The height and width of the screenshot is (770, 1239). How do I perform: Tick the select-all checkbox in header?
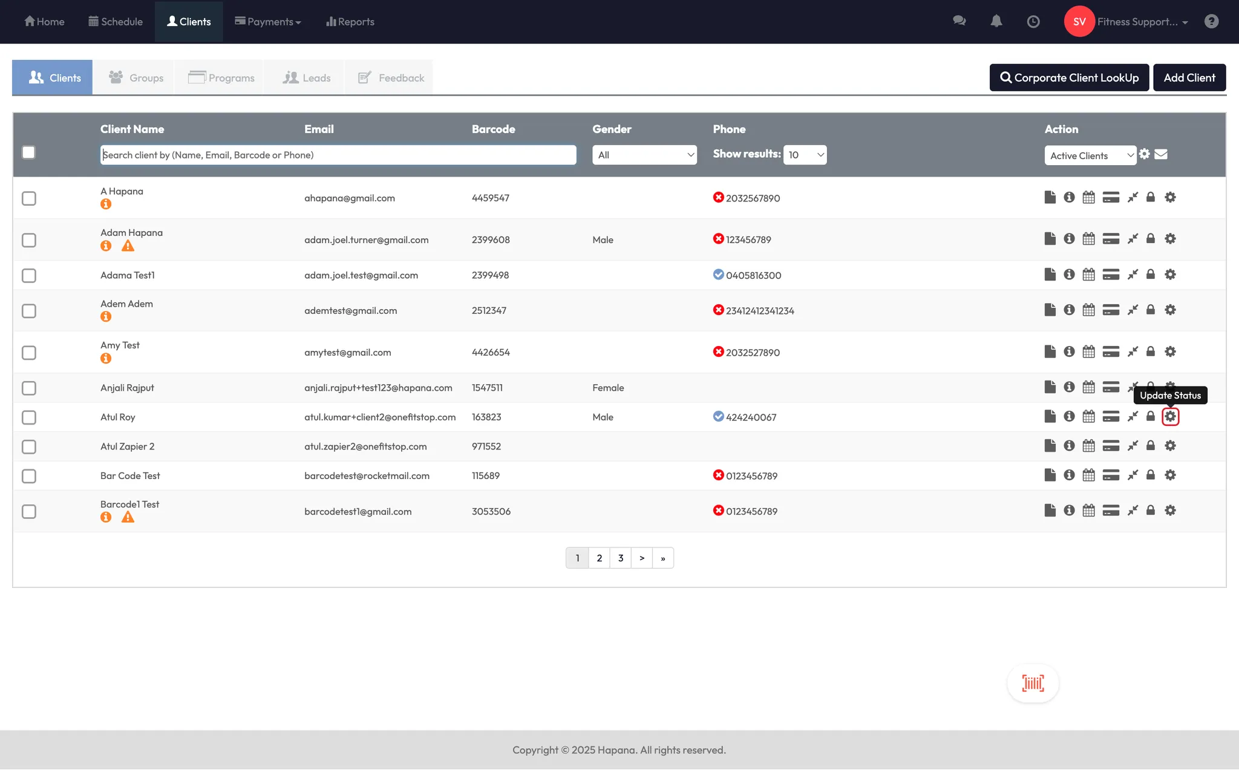[x=28, y=152]
